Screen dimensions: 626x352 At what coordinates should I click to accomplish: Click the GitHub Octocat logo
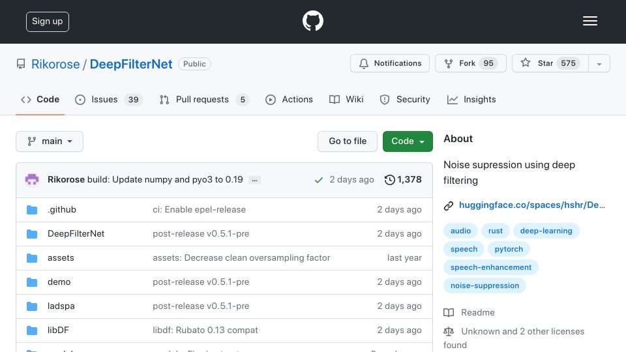[312, 21]
